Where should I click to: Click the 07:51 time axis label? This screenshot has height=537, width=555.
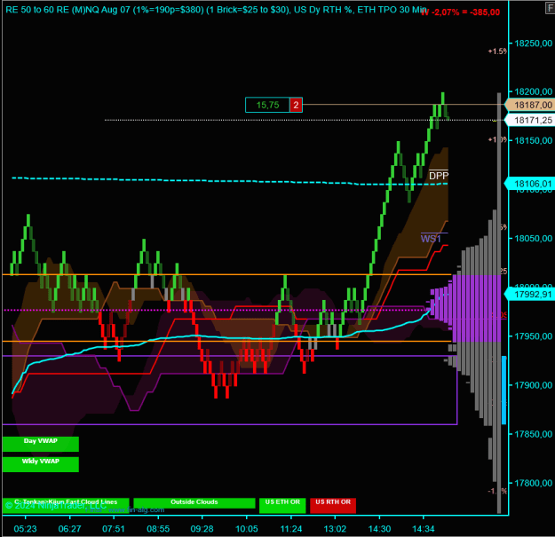[x=114, y=529]
